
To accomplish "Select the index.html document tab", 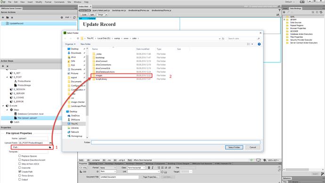I will [83, 7].
